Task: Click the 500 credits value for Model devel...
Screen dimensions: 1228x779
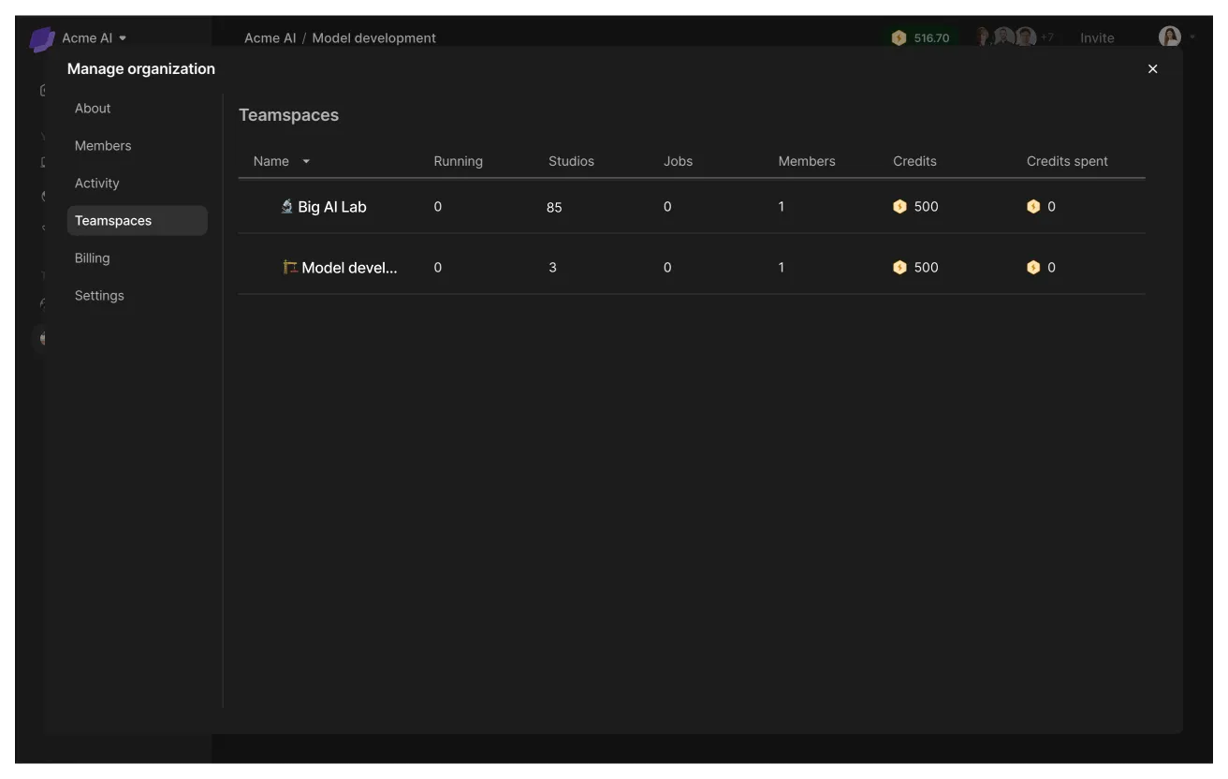Action: point(926,268)
